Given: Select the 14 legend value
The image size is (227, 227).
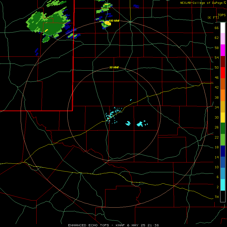Looking at the screenshot, I should point(217,157).
